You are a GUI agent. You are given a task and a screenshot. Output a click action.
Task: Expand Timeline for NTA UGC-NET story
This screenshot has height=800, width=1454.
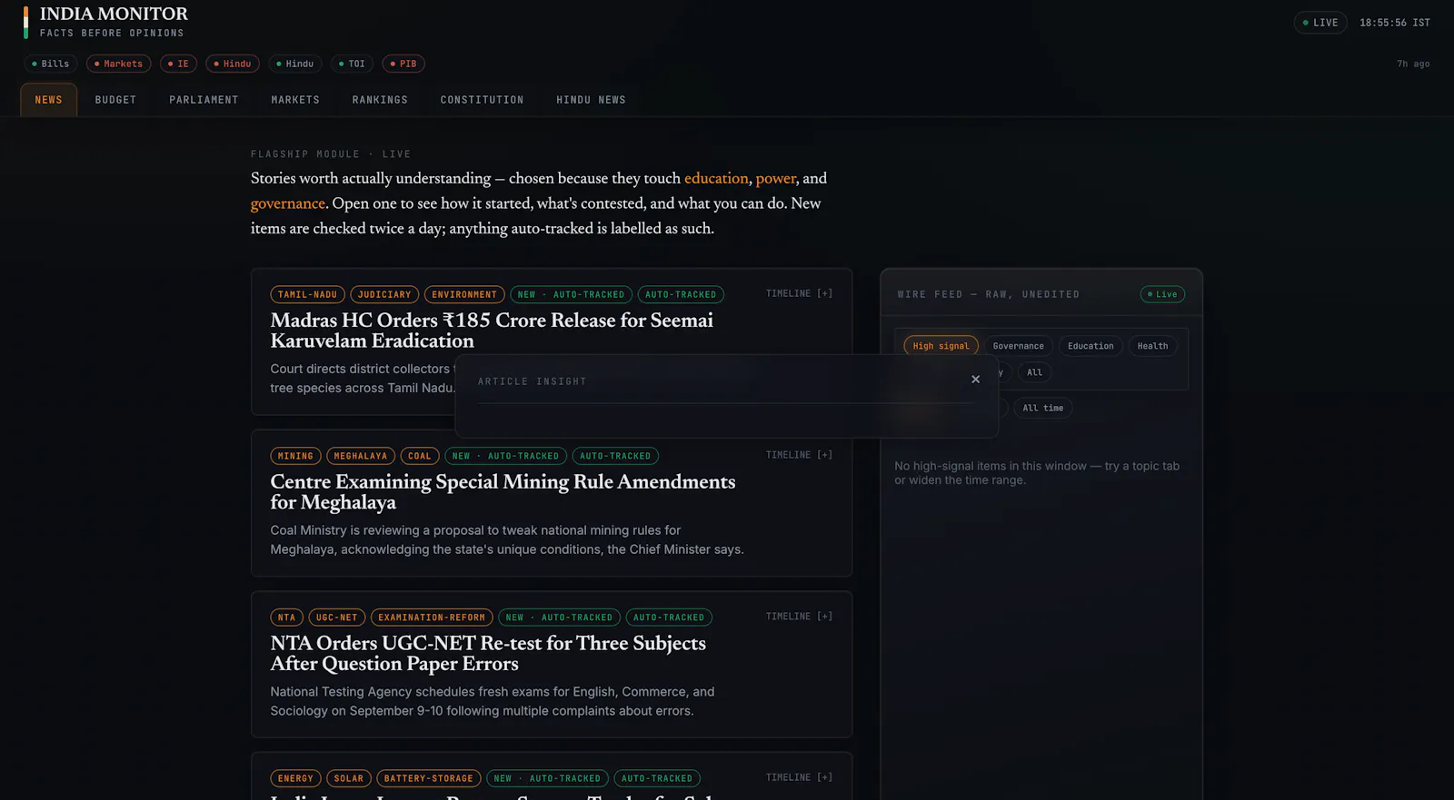(799, 617)
